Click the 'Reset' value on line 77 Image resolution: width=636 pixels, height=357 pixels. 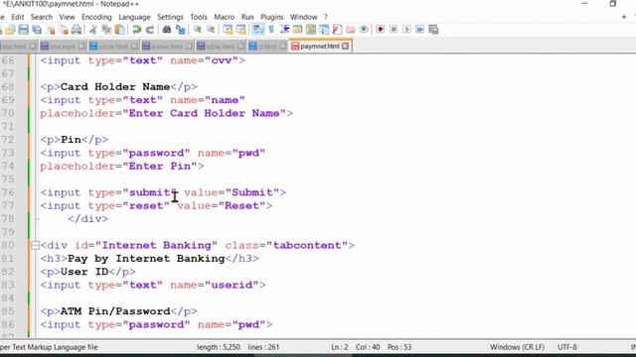pyautogui.click(x=241, y=205)
